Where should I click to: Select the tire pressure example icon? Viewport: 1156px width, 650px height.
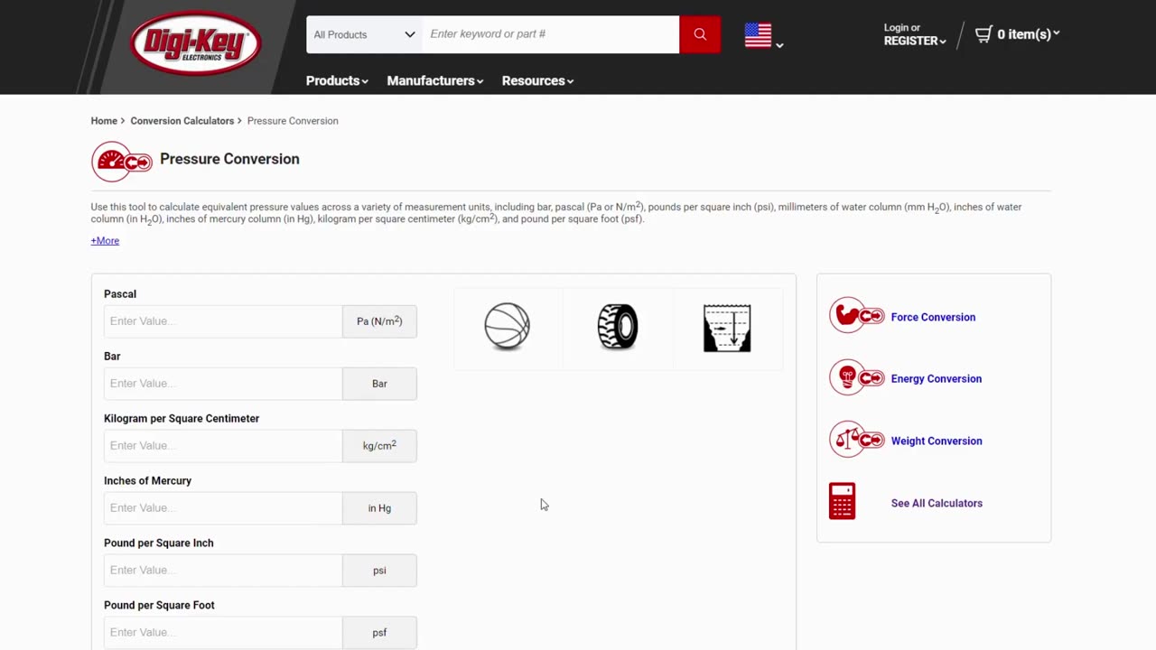[x=618, y=327]
